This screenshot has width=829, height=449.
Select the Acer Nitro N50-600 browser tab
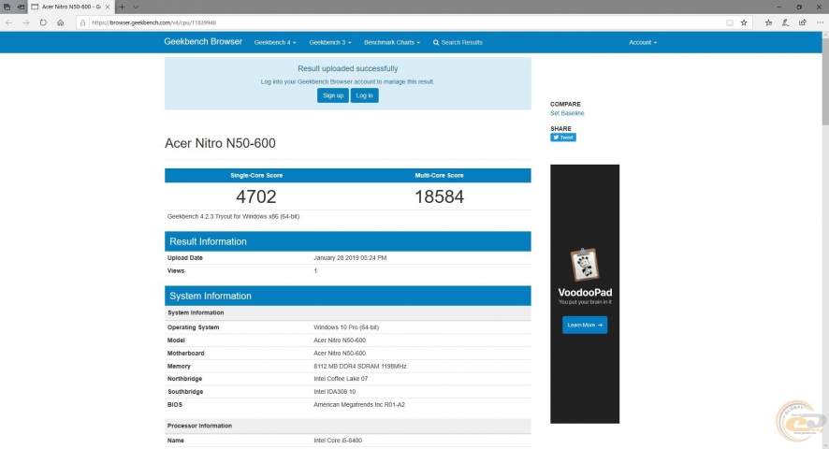(x=70, y=7)
